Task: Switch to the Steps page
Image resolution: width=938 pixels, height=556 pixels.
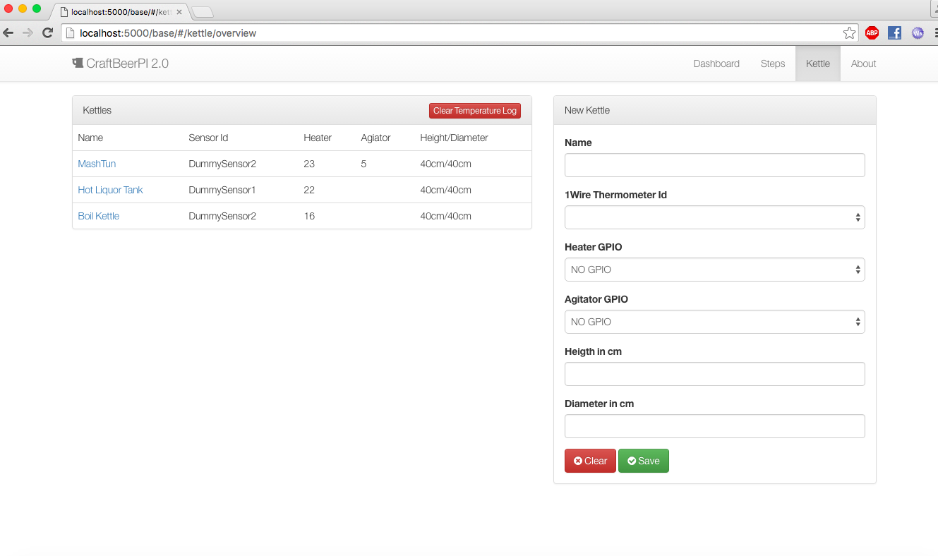Action: (x=772, y=64)
